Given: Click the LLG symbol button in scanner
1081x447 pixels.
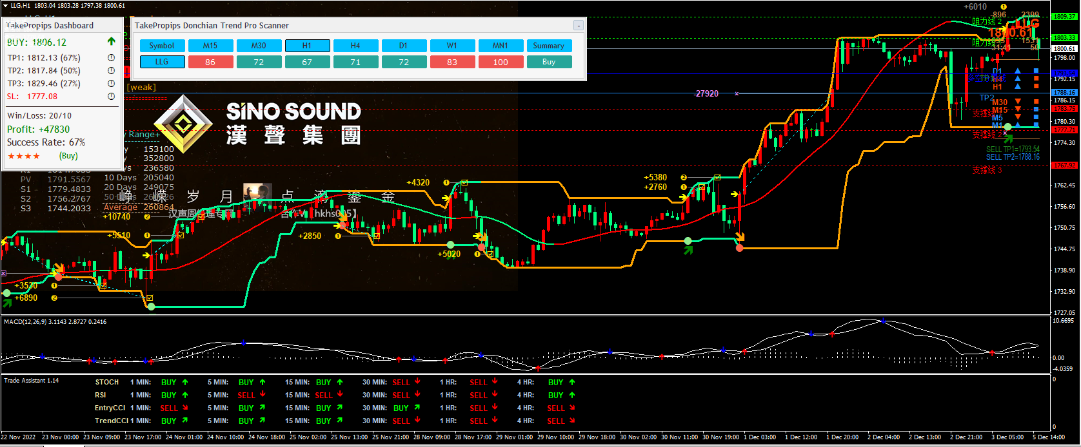Looking at the screenshot, I should coord(162,62).
